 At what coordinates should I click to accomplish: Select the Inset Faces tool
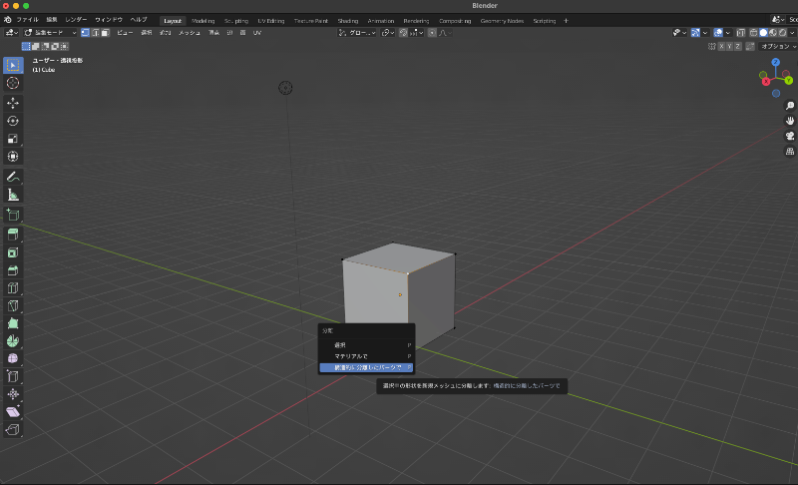(x=13, y=252)
